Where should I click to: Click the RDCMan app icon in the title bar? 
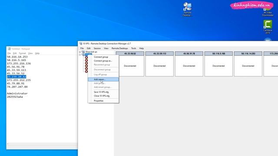point(81,43)
